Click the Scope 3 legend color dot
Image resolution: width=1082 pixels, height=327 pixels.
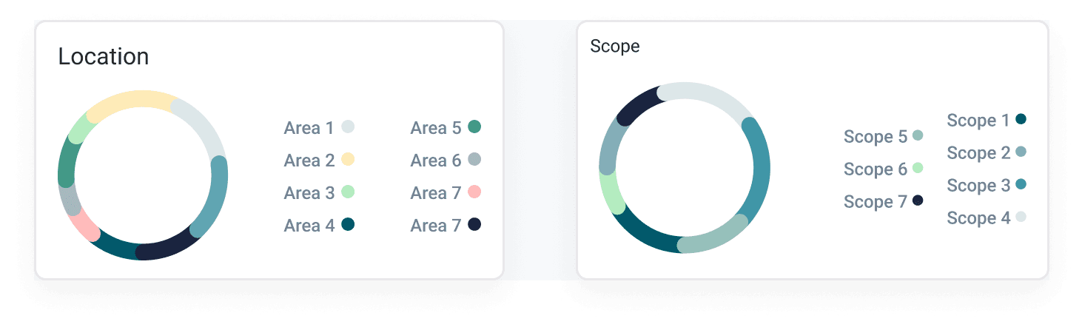[1021, 185]
